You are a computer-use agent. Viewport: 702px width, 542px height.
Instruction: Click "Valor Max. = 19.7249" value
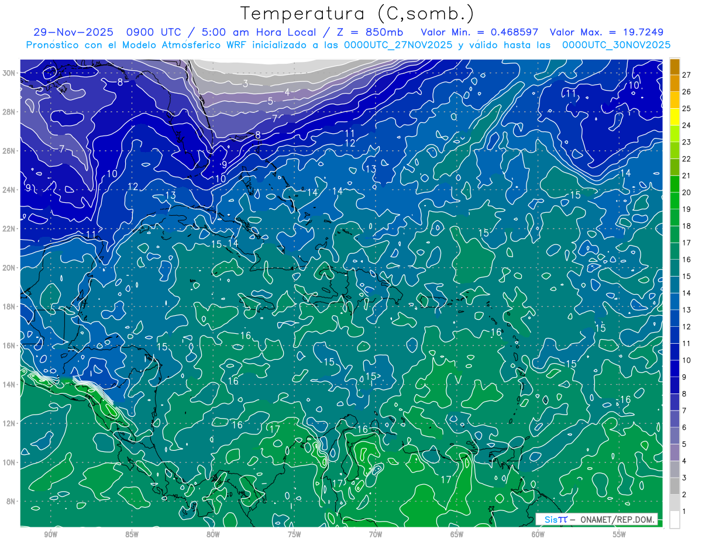click(x=608, y=32)
